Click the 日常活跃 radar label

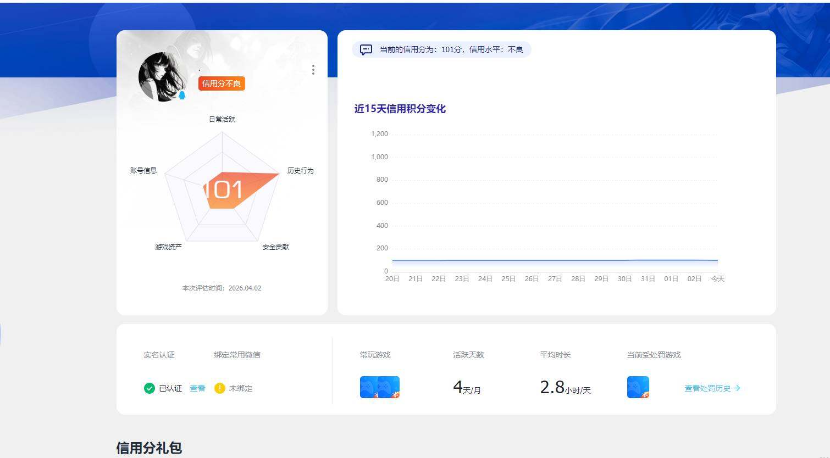222,119
